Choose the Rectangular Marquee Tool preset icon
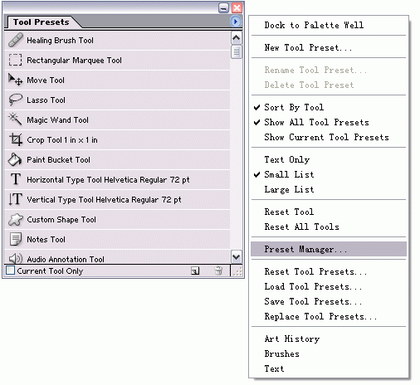 tap(15, 60)
